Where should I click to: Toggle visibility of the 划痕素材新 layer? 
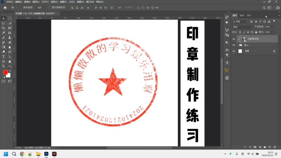click(x=234, y=39)
